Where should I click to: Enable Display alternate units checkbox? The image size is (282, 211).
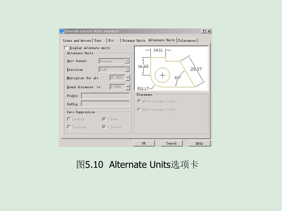(x=66, y=48)
